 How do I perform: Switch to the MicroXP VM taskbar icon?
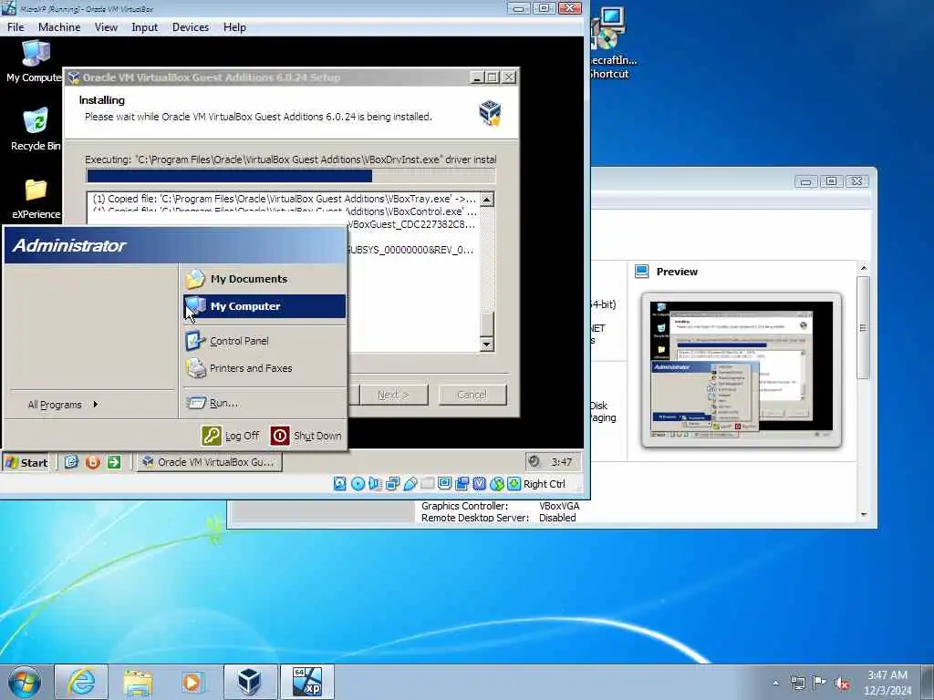[306, 682]
